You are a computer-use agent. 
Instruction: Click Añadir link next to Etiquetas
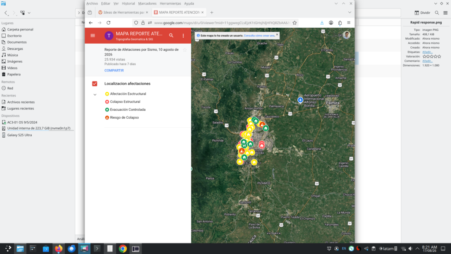pos(427,52)
